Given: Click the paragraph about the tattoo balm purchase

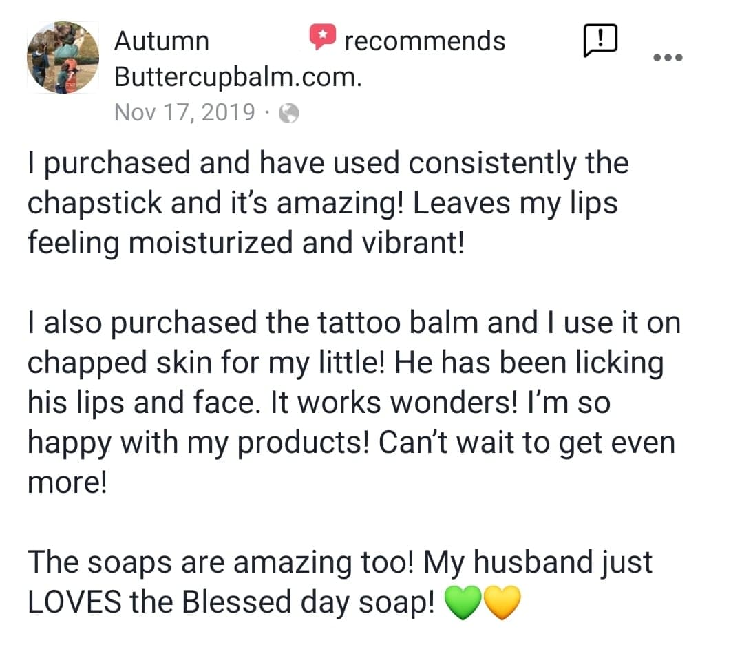Looking at the screenshot, I should [x=354, y=403].
